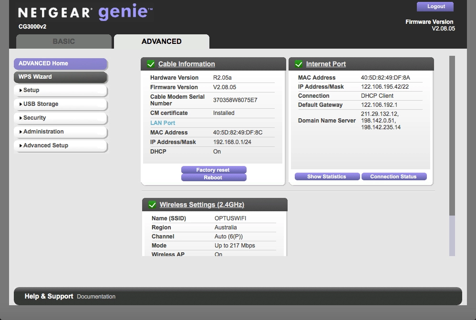
Task: Click the Internet MAC address 40:5D:82:49:DF:8A
Action: coord(385,78)
